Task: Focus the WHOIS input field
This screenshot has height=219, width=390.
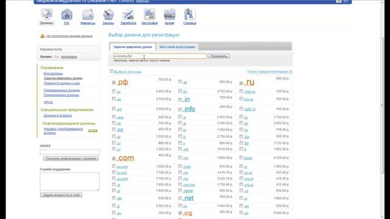Action: [69, 151]
